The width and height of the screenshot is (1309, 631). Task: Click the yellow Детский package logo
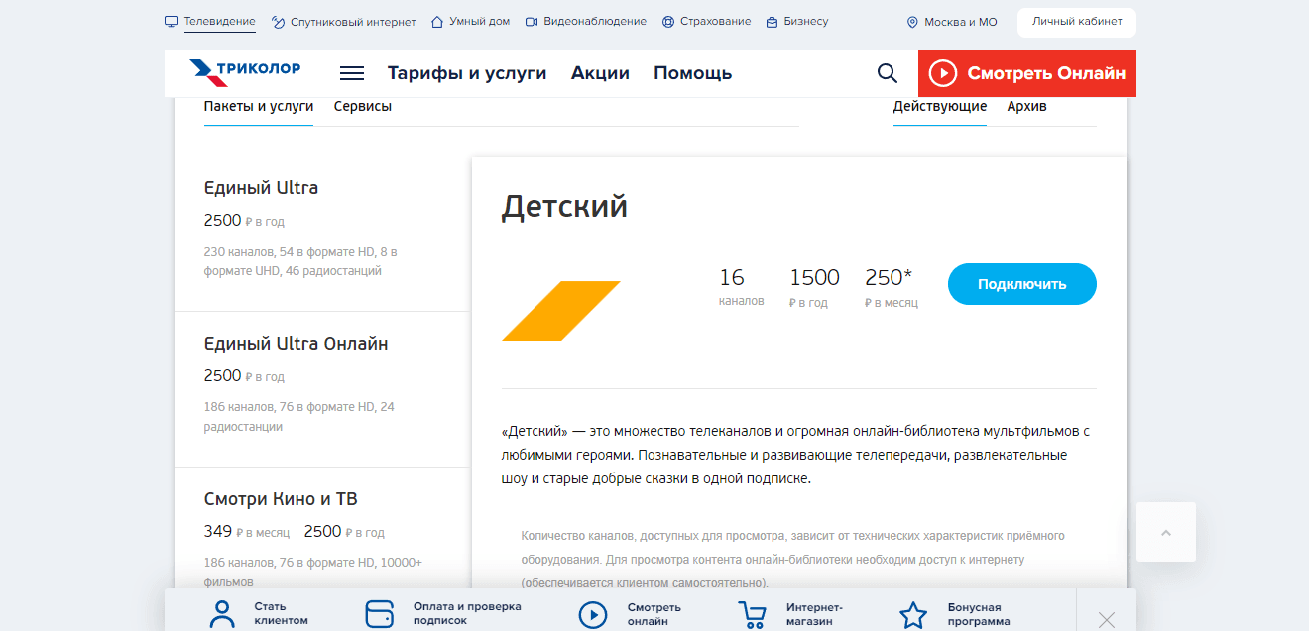coord(561,310)
